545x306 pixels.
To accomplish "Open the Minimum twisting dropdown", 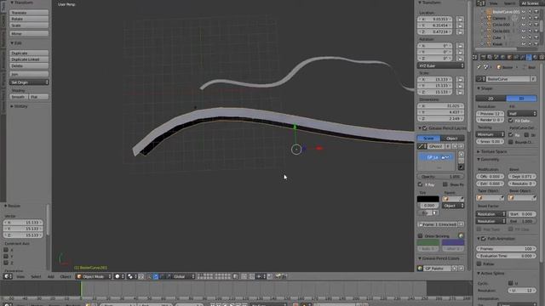I will 490,134.
